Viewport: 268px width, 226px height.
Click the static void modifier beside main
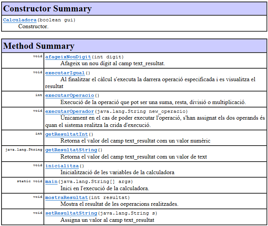(x=29, y=181)
